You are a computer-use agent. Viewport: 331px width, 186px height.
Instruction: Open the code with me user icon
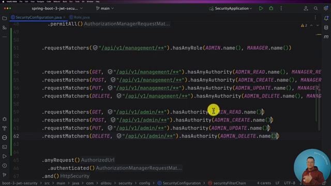click(x=306, y=8)
